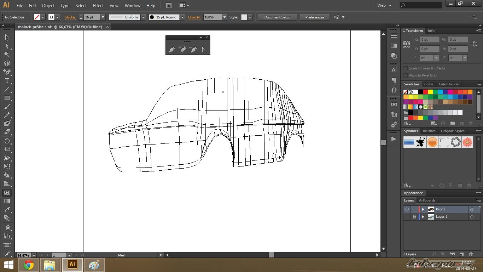This screenshot has width=483, height=272.
Task: Open the File menu
Action: (20, 6)
